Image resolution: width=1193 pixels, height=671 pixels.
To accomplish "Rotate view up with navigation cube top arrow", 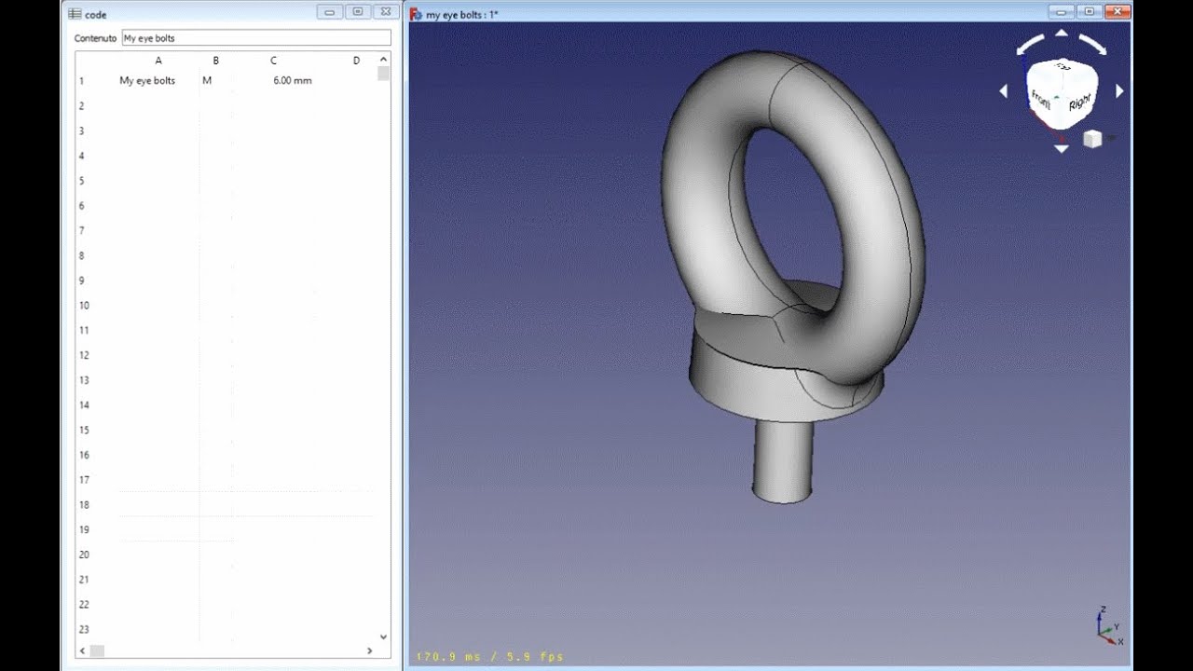I will tap(1061, 34).
